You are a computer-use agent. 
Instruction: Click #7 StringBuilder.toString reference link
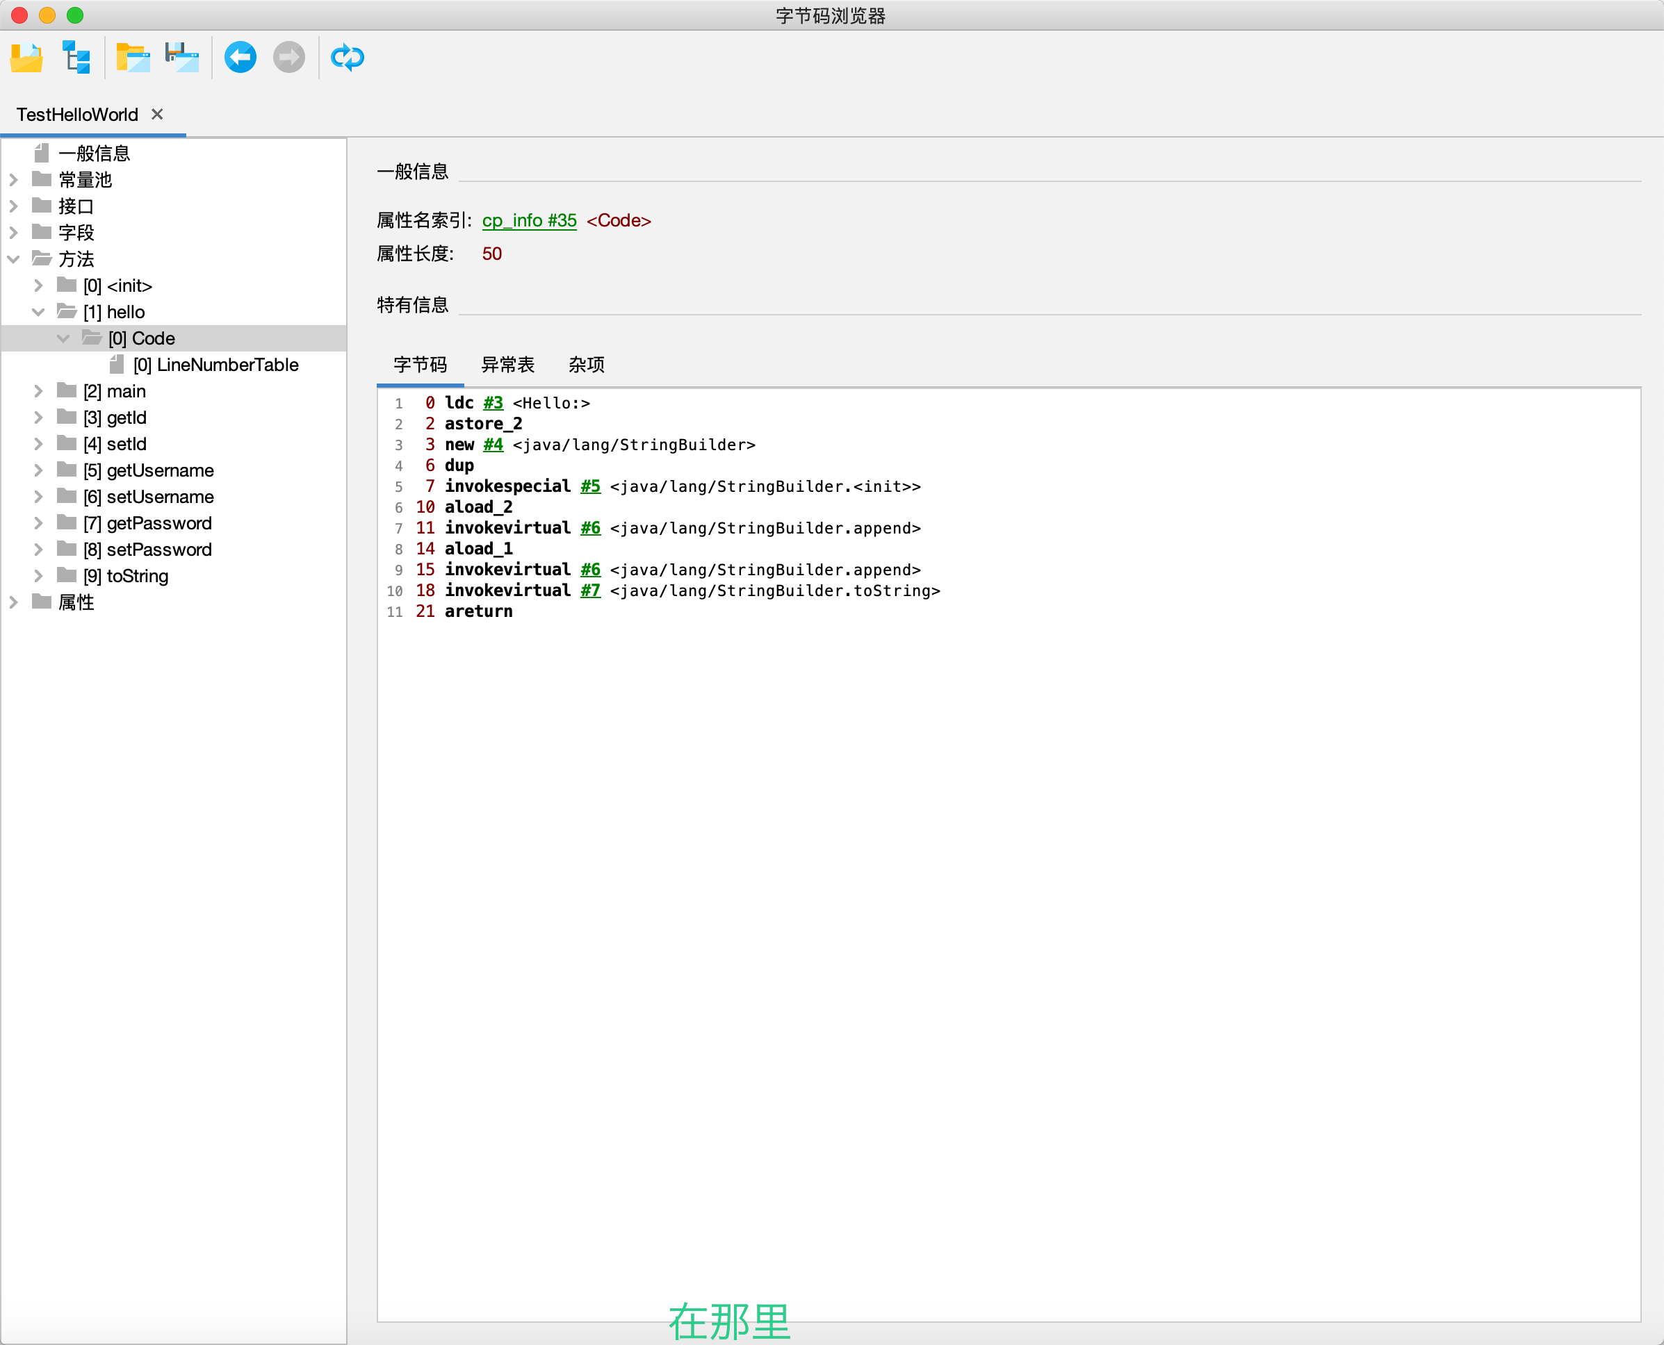[590, 591]
